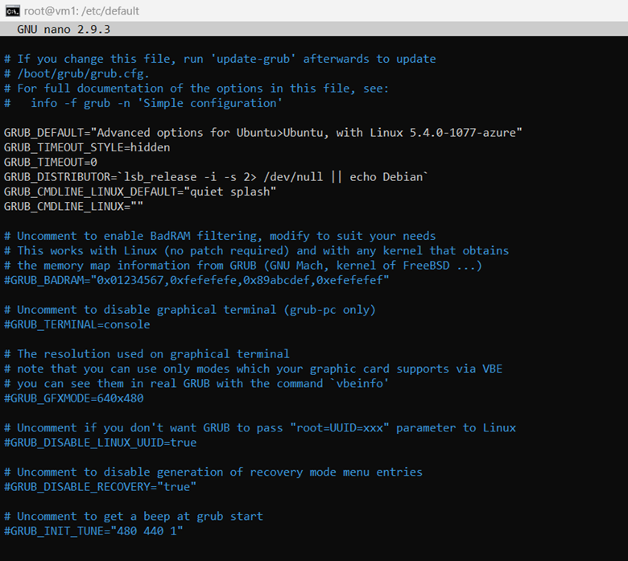Click the GRUB_DISTRIBUTOR line
The width and height of the screenshot is (628, 561).
click(216, 177)
